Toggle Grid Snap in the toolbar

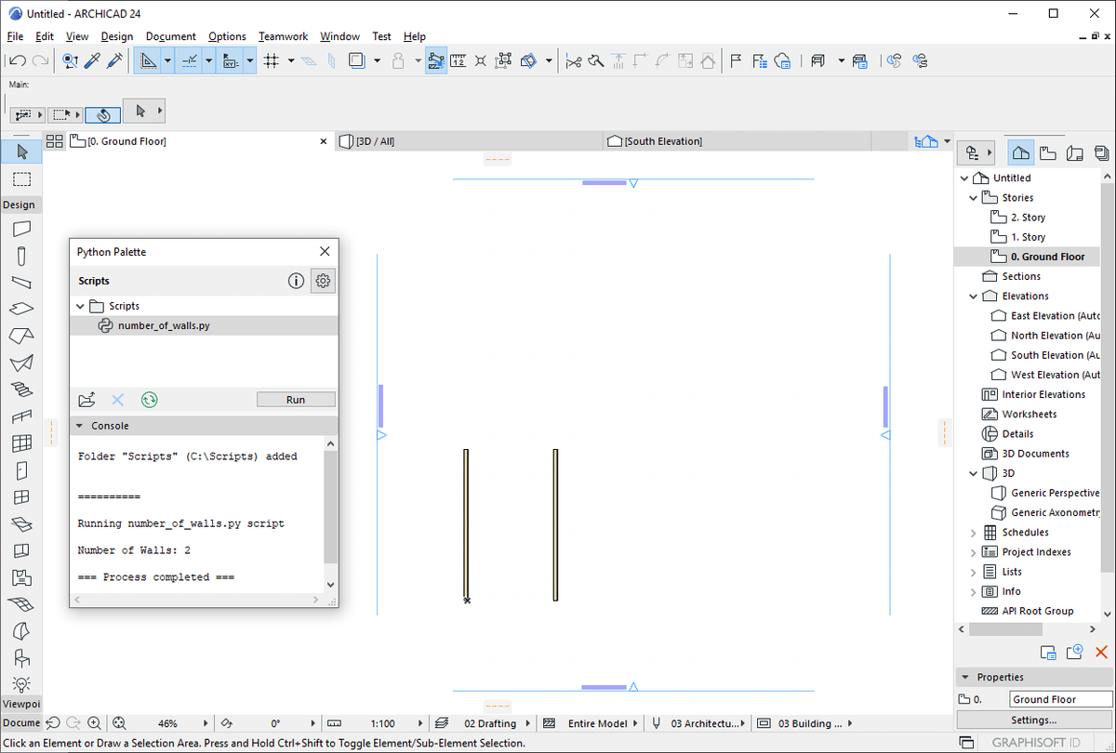(270, 60)
